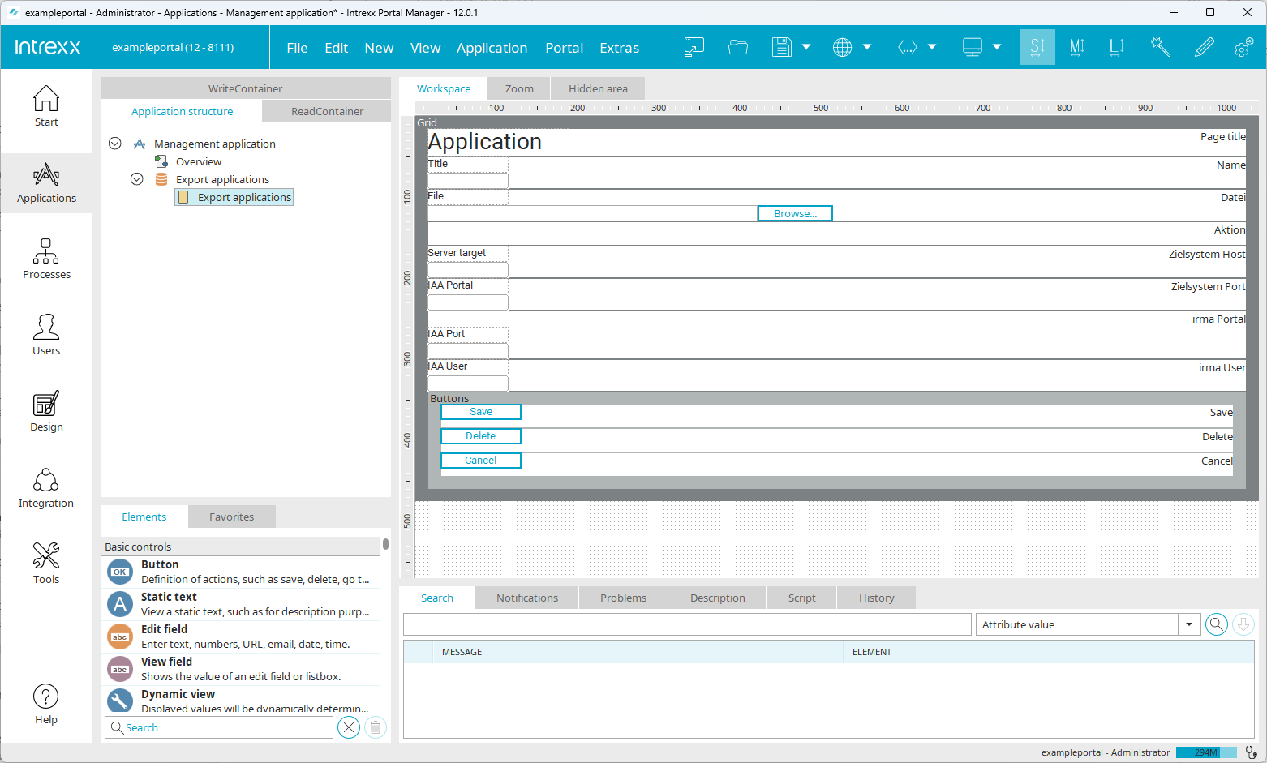
Task: Click the Basic controls list scrollbar
Action: (x=385, y=544)
